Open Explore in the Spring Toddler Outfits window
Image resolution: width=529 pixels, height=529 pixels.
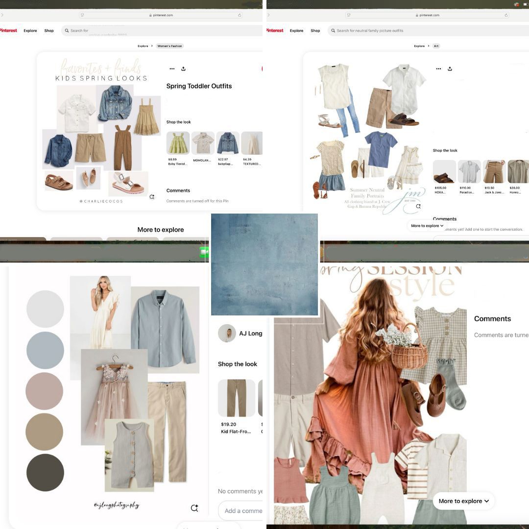(x=30, y=30)
